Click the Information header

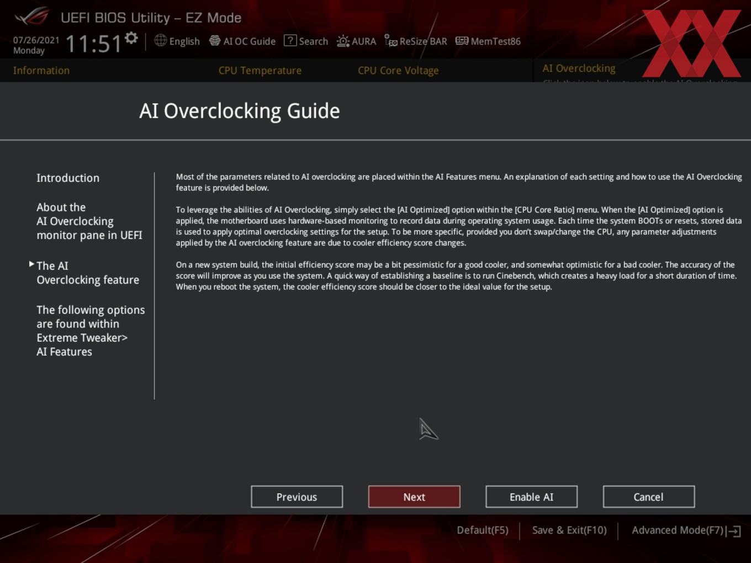41,71
